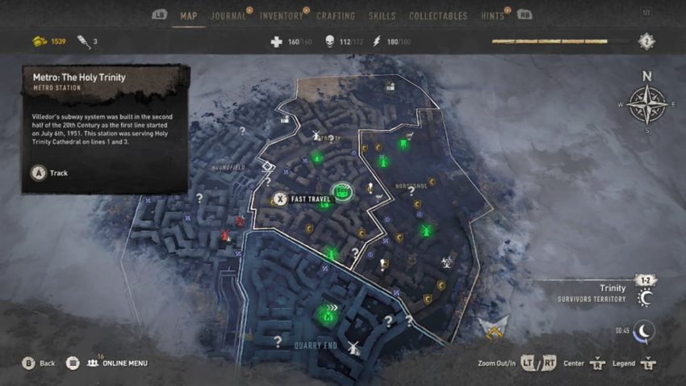Image resolution: width=686 pixels, height=386 pixels.
Task: Click the X Fast Travel prompt
Action: tap(302, 199)
